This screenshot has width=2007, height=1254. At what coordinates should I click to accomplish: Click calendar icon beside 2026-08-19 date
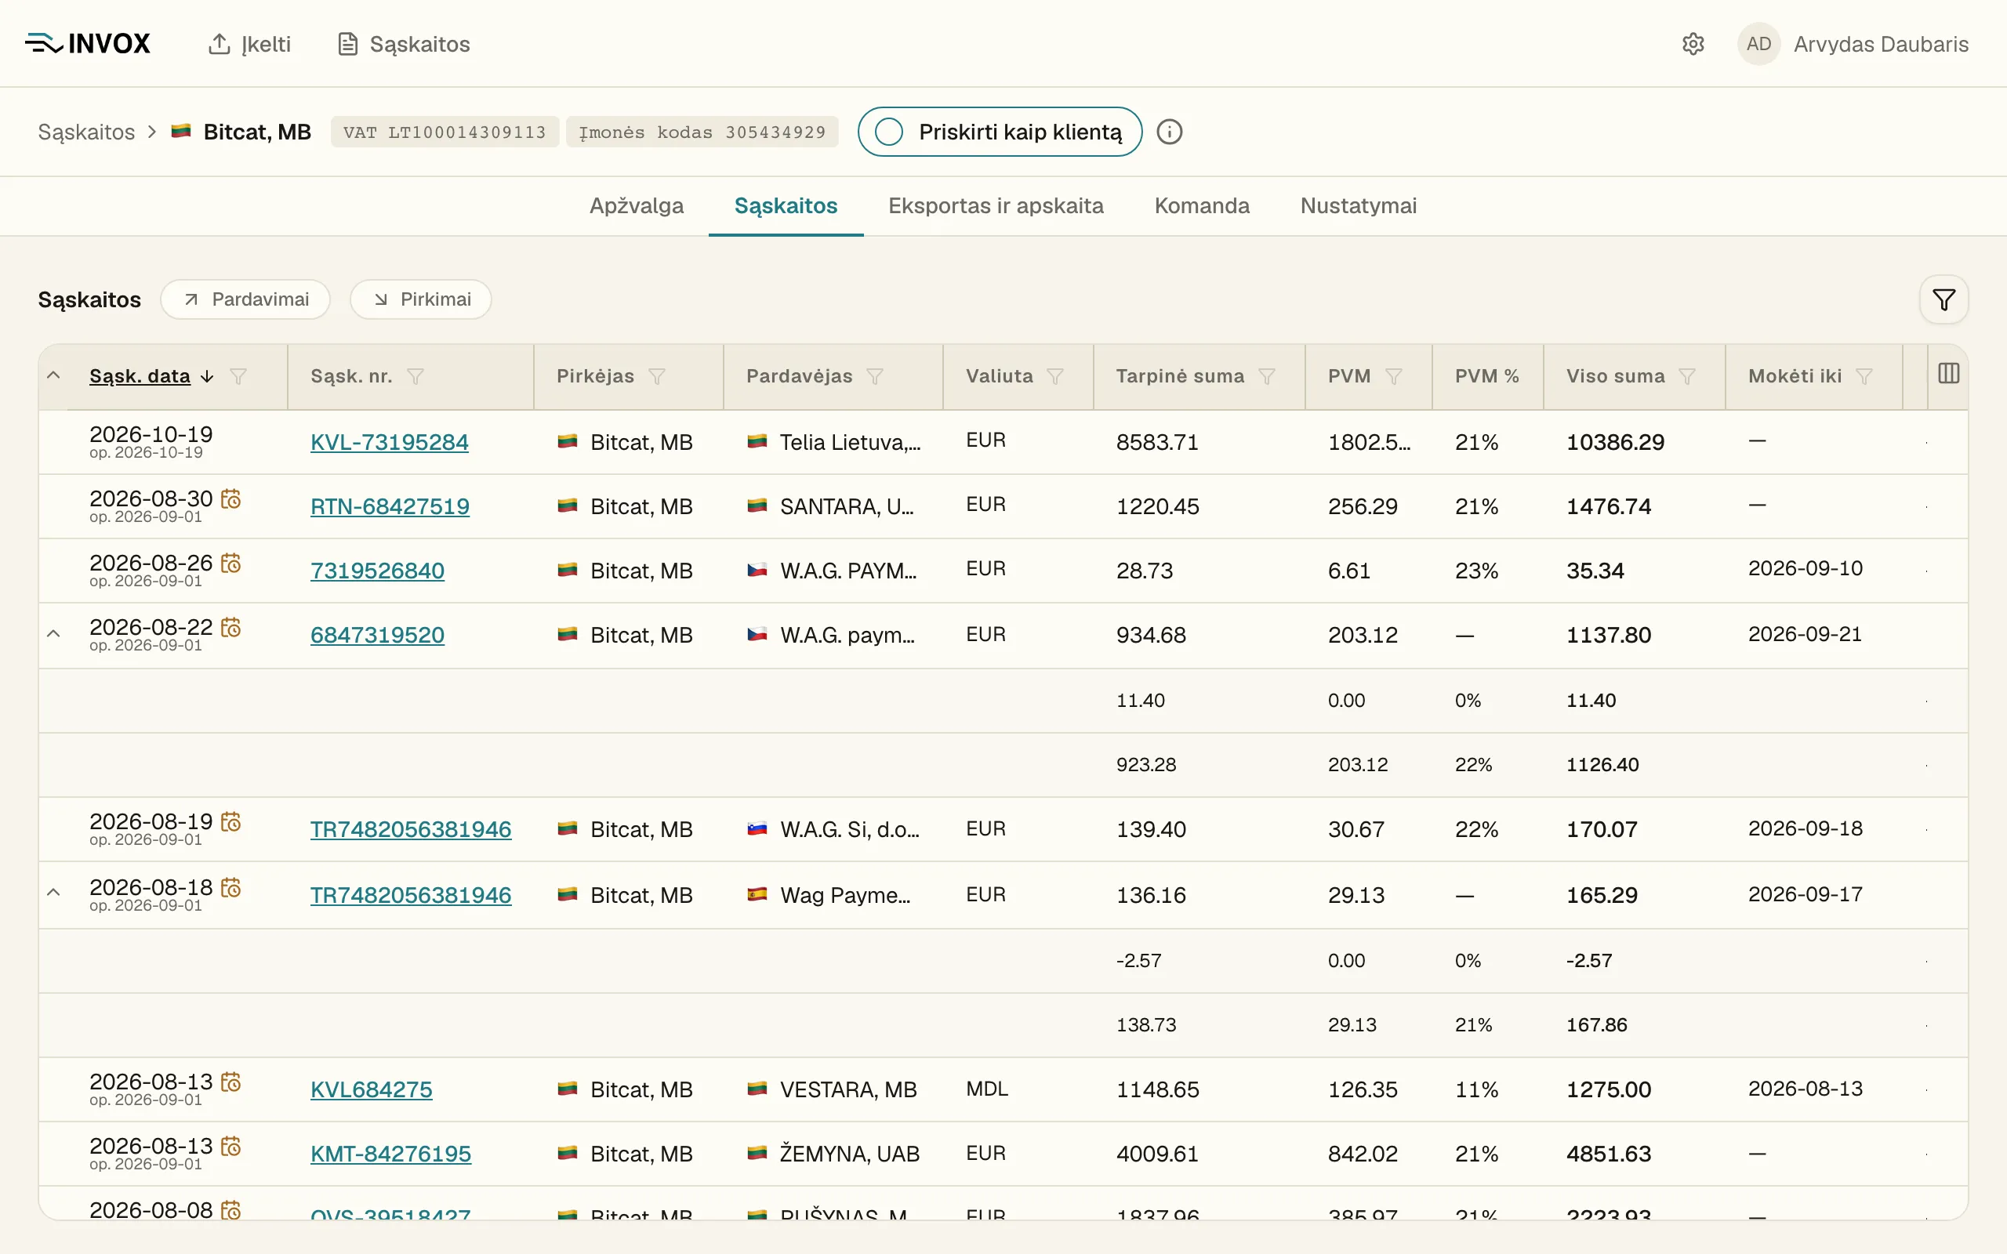click(230, 821)
